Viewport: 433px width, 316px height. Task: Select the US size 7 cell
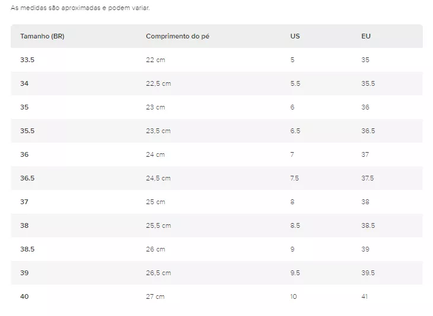pyautogui.click(x=292, y=154)
